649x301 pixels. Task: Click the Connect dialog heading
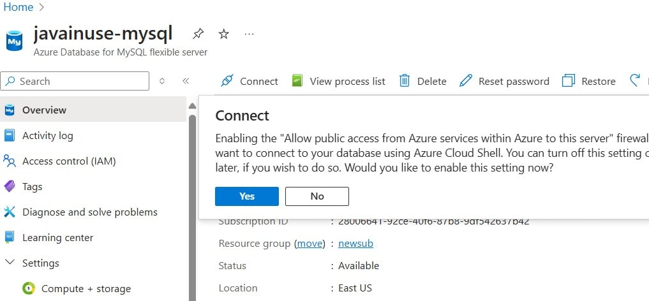coord(242,115)
